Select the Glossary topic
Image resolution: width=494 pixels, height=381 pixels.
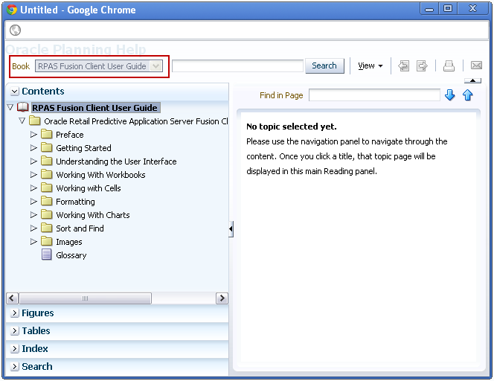71,255
